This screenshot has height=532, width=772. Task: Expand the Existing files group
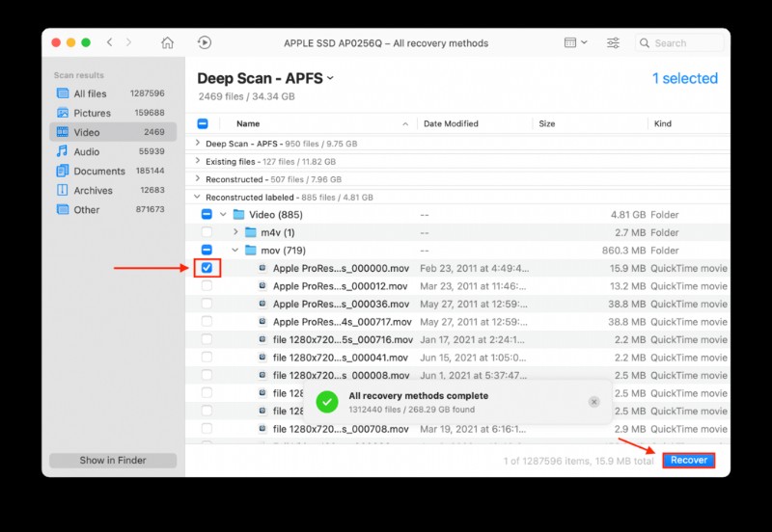198,161
